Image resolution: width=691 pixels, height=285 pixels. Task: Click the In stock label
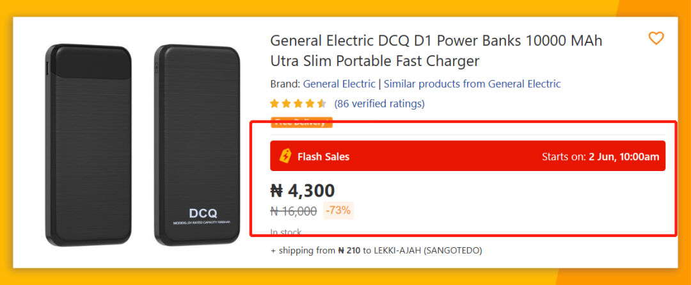click(285, 232)
